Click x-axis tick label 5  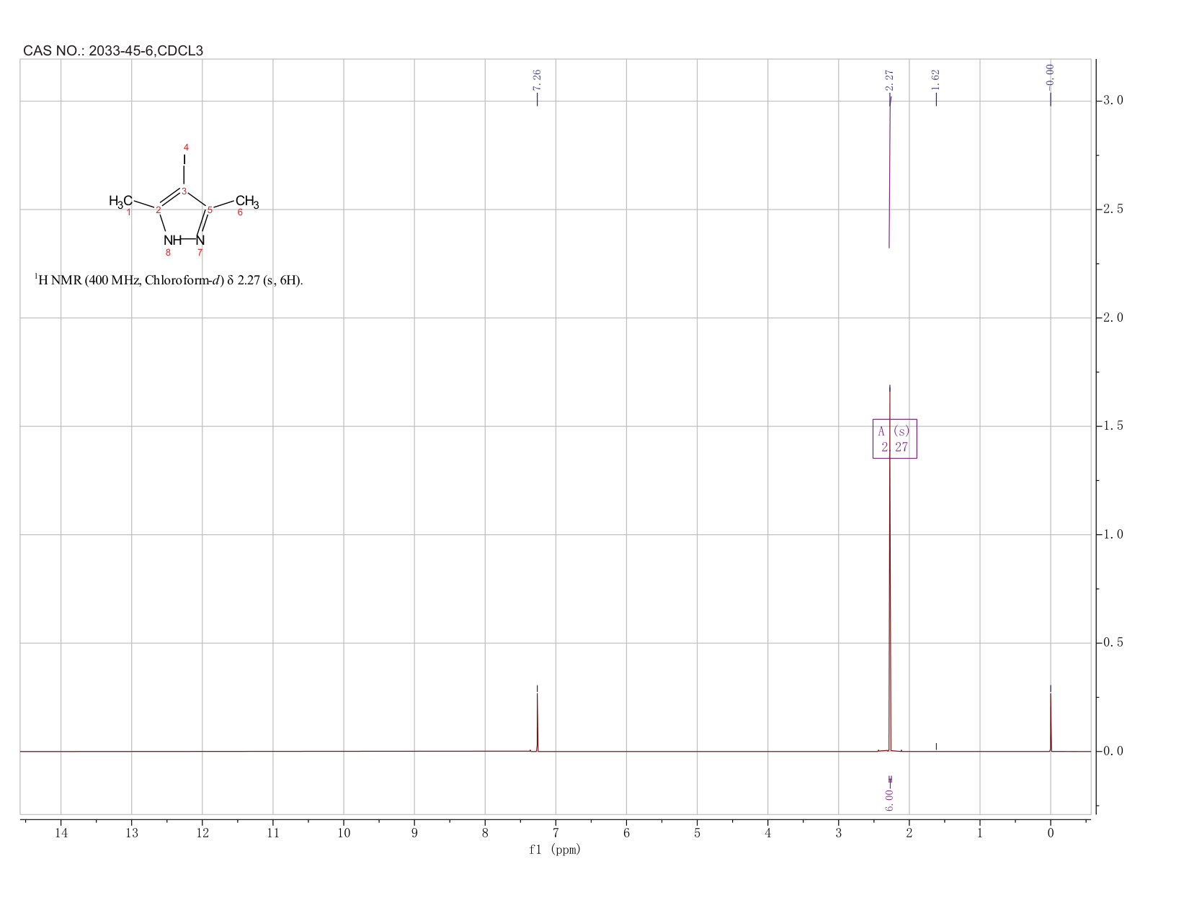coord(697,833)
